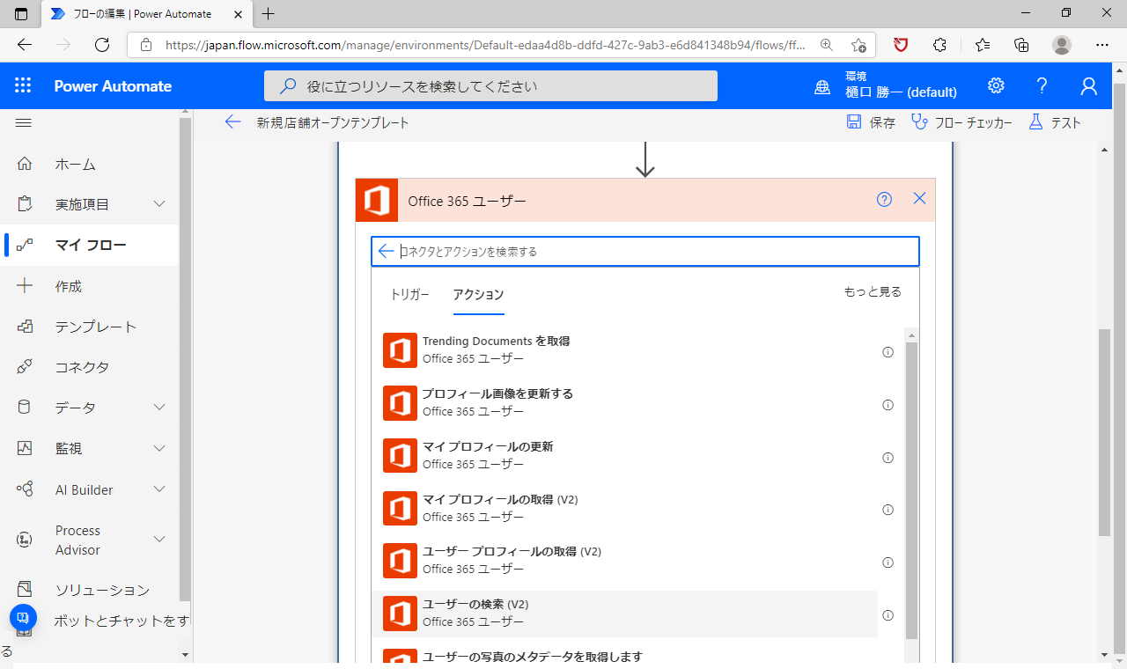The width and height of the screenshot is (1127, 669).
Task: Click the red shield extension icon
Action: (x=901, y=45)
